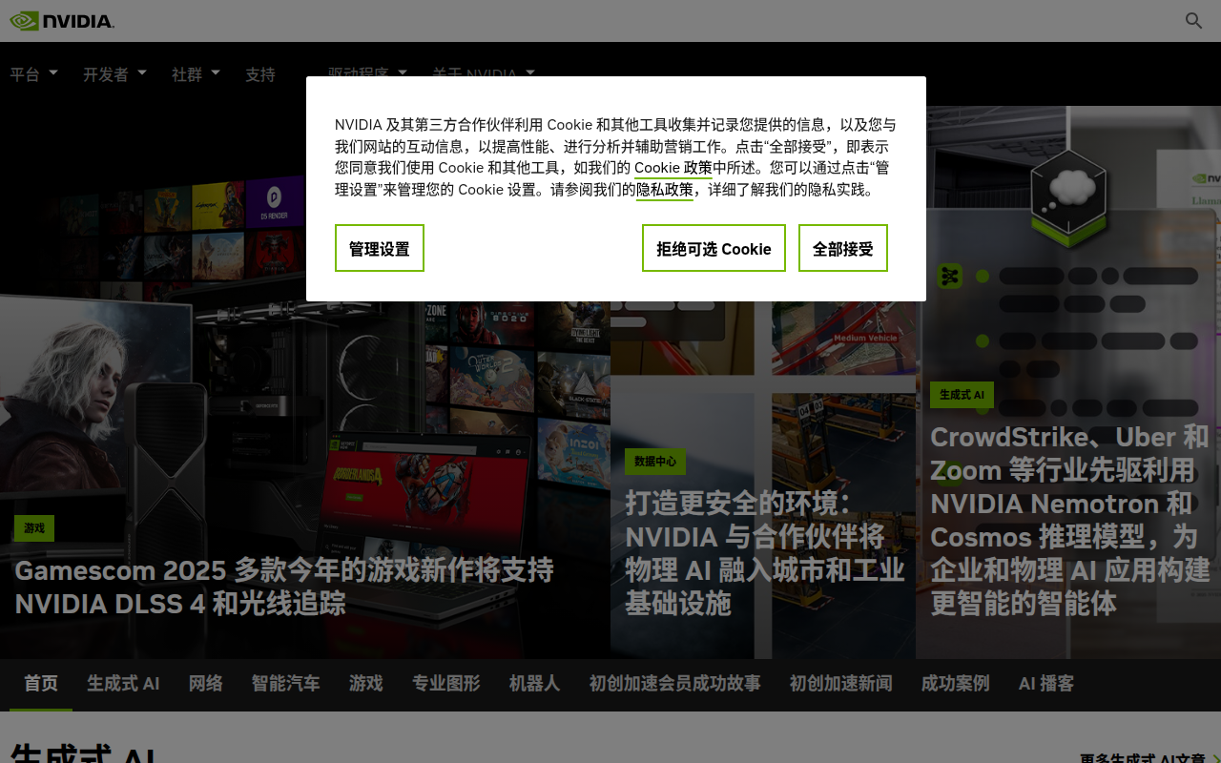1221x763 pixels.
Task: Open the Gamescom 2025 DLSS 4 article headline
Action: [x=284, y=587]
